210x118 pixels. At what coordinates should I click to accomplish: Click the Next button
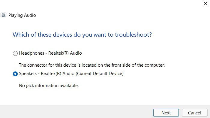tap(166, 113)
